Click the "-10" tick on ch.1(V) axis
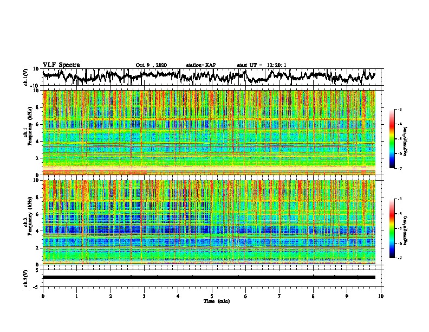Screen dimensions: 429x332 [35, 86]
